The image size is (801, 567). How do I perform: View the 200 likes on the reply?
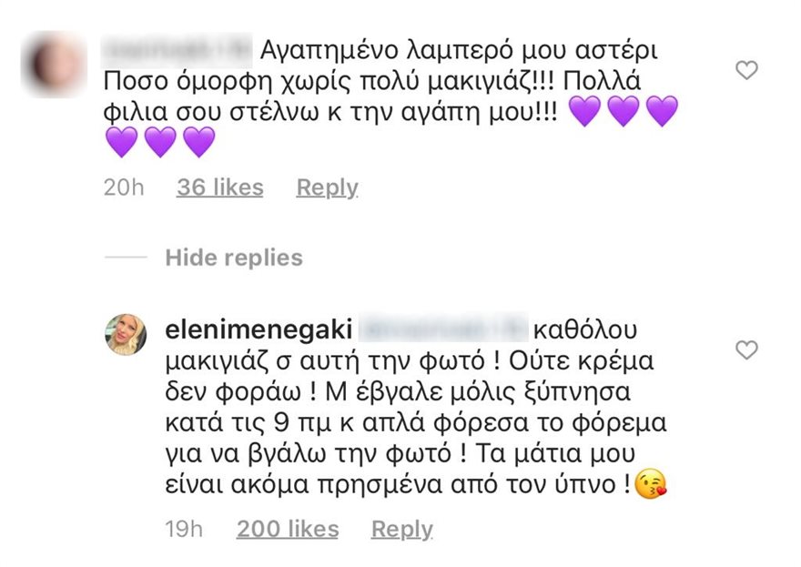tap(286, 529)
